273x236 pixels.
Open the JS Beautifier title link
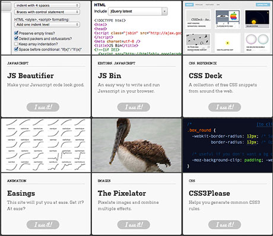coord(30,76)
